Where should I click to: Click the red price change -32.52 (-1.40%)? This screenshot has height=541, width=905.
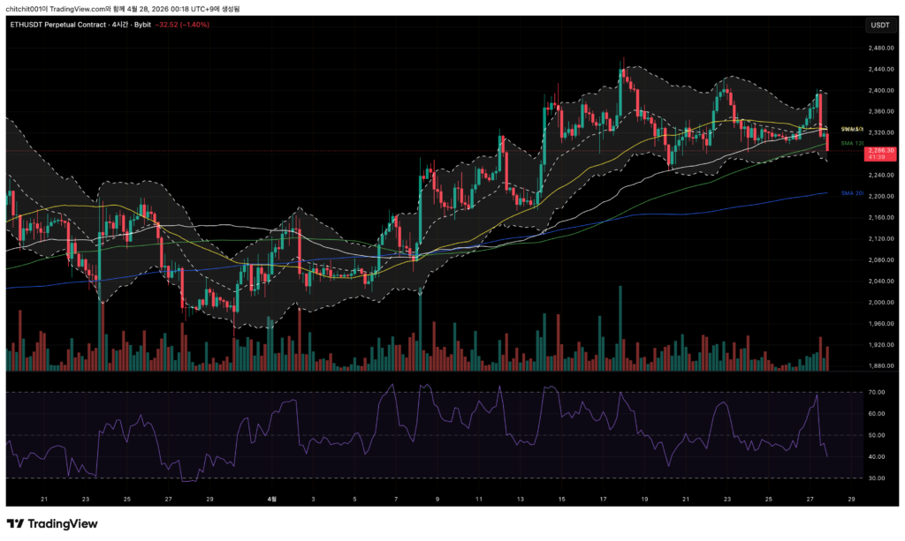coord(183,25)
